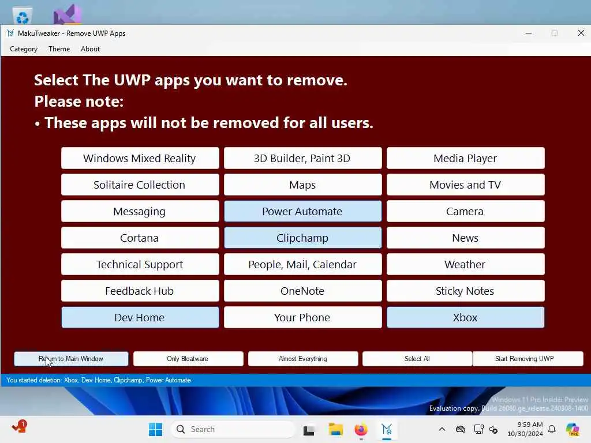Select the Camera app button

click(466, 211)
